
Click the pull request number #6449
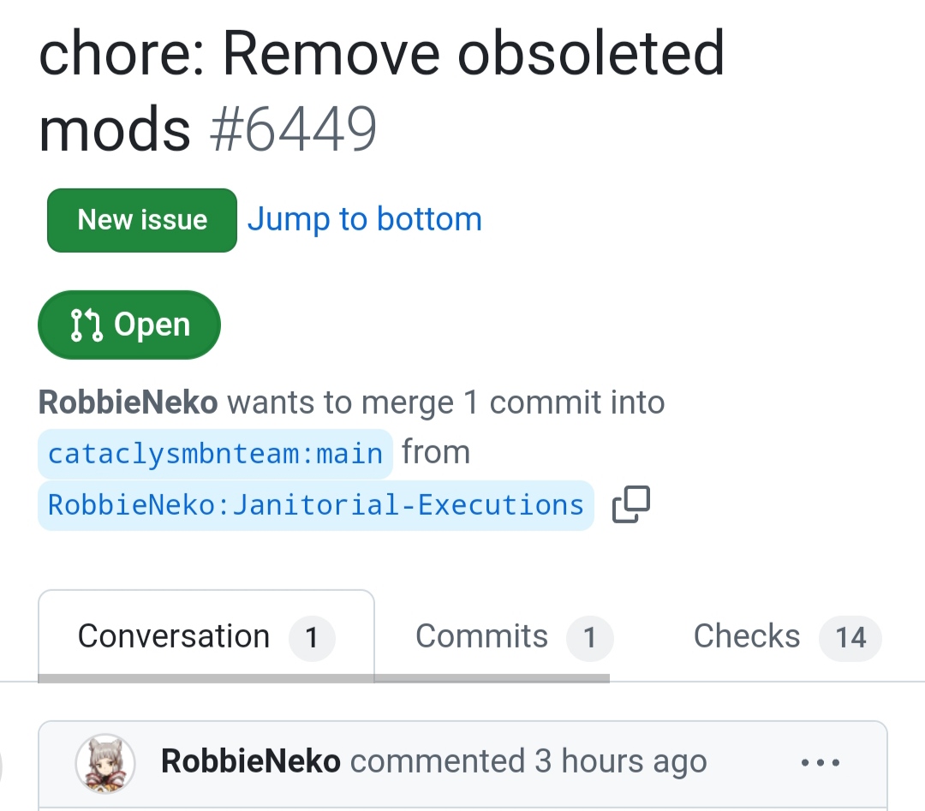point(293,130)
